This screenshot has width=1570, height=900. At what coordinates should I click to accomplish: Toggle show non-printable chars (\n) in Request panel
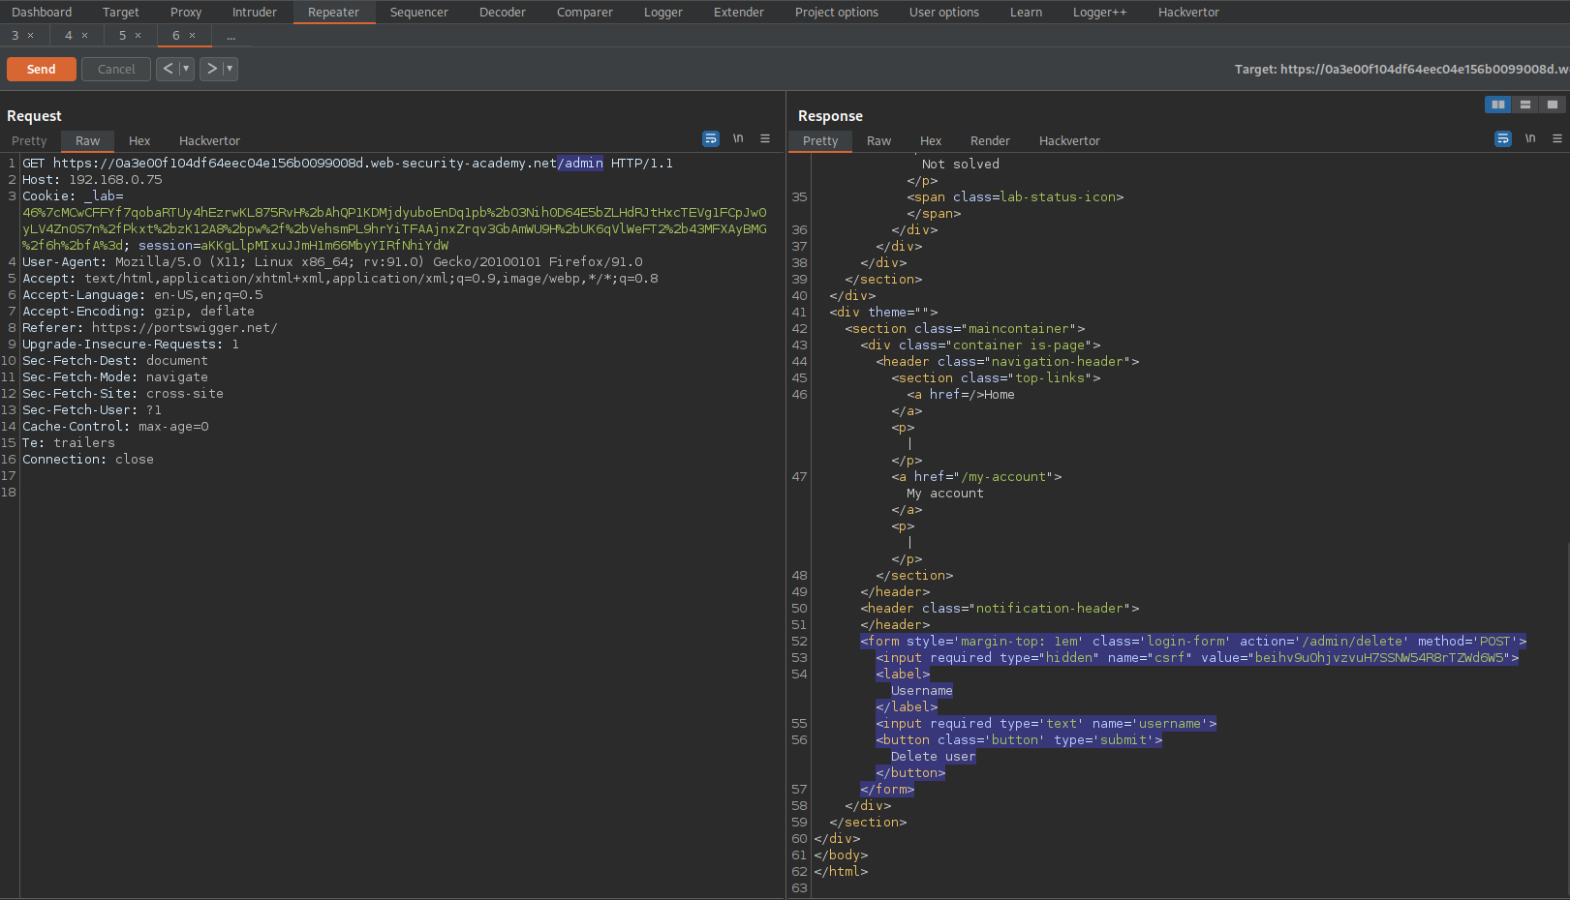click(738, 139)
